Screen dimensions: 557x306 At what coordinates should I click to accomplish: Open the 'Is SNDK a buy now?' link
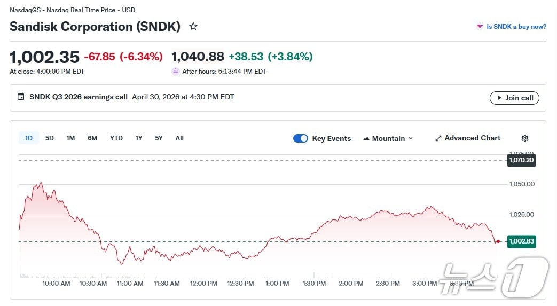tap(516, 27)
